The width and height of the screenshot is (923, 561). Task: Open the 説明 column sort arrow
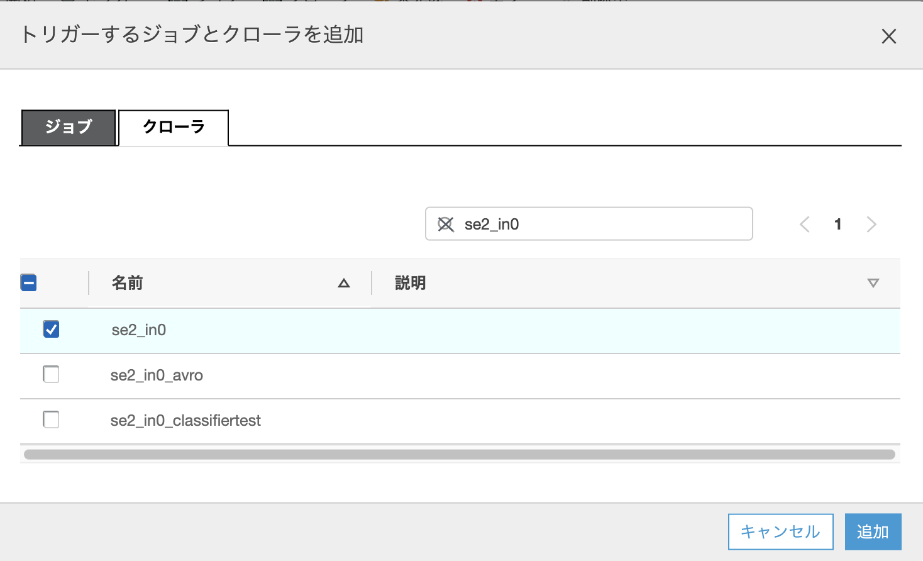point(873,283)
